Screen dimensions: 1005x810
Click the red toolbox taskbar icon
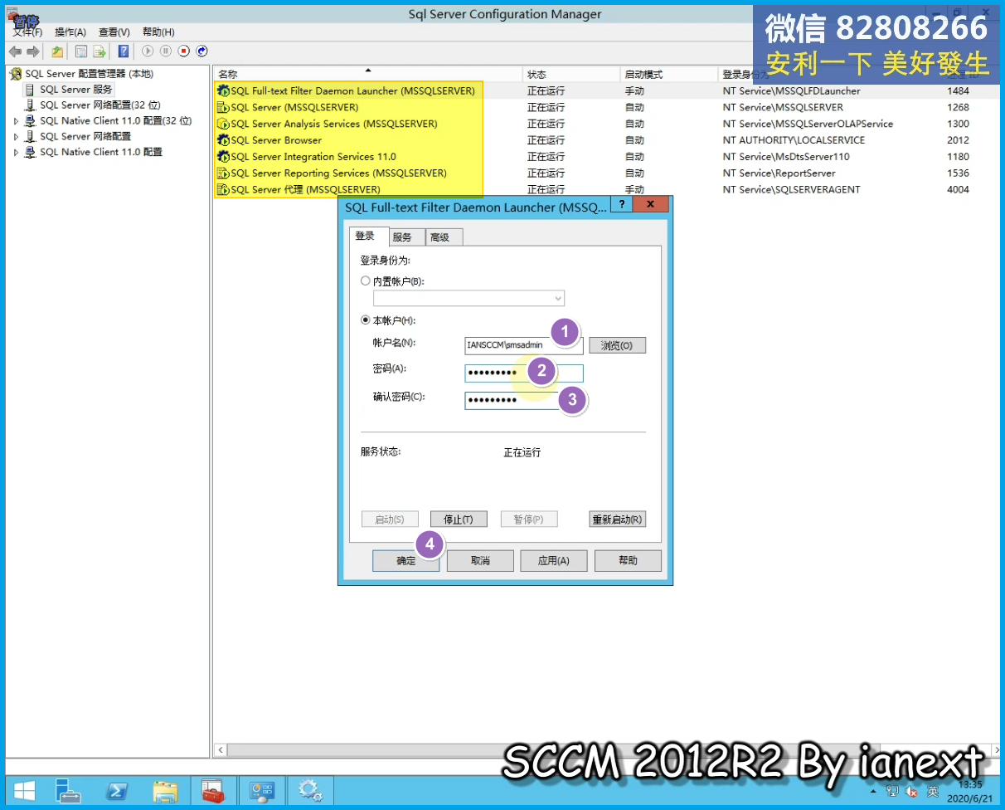[213, 791]
